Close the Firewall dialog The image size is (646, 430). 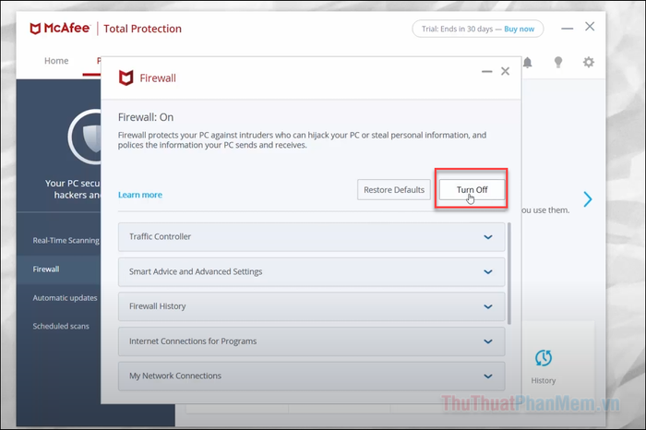click(505, 71)
